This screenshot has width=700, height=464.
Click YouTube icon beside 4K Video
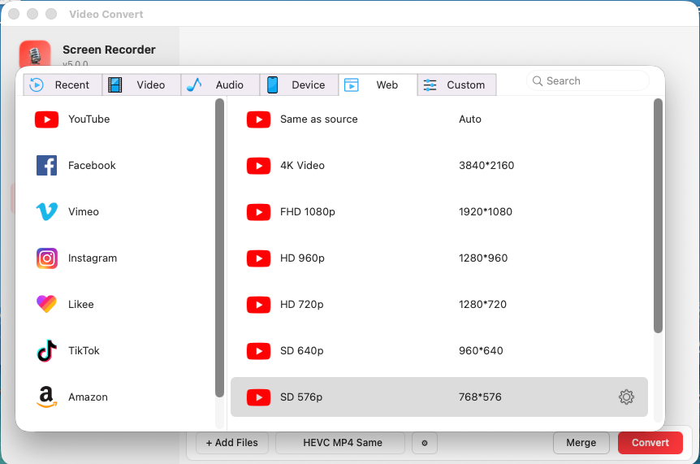(258, 166)
